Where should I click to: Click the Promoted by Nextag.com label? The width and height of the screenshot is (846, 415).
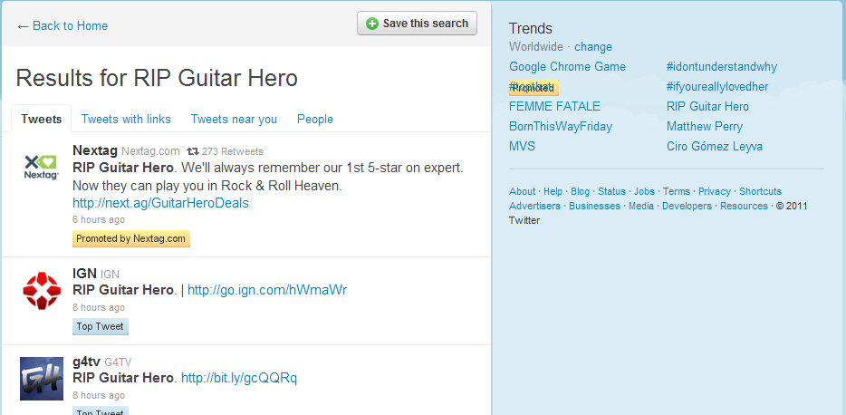click(x=131, y=238)
